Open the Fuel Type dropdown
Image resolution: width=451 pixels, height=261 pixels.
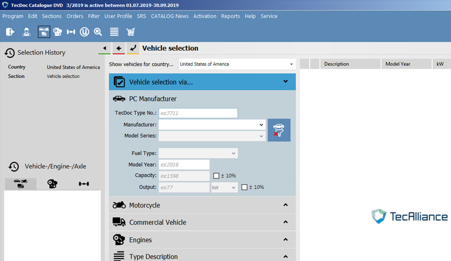198,153
